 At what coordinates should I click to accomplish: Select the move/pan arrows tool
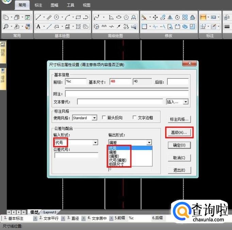tap(155, 17)
